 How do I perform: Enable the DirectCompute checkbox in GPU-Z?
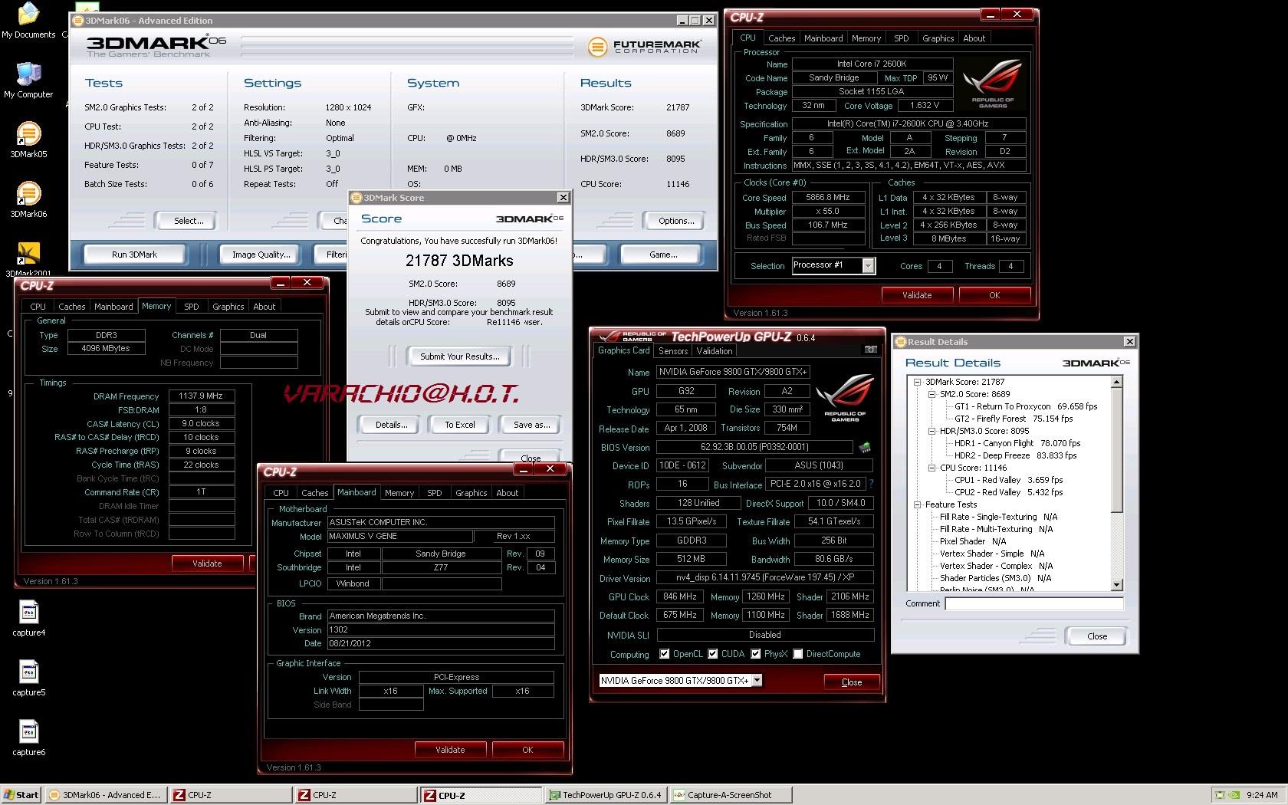tap(798, 654)
